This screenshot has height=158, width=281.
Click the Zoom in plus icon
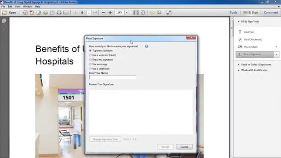coord(110,13)
